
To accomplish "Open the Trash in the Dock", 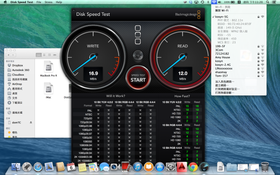I will click(x=265, y=167).
